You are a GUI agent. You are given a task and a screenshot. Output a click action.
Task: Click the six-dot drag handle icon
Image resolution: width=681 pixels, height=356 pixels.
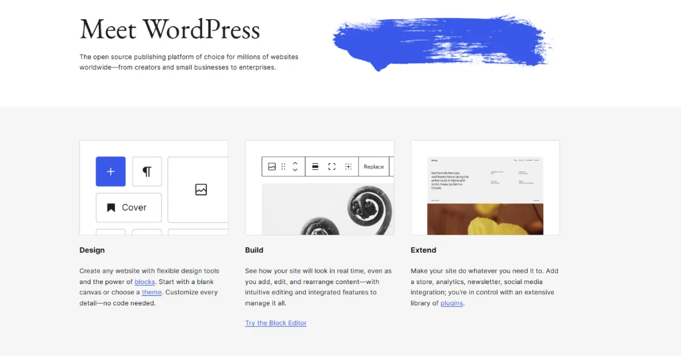click(x=284, y=167)
